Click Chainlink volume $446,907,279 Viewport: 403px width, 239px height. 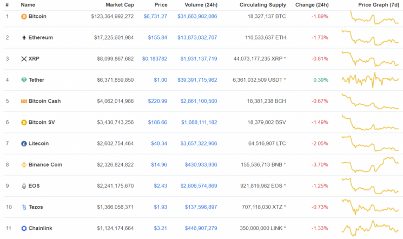click(201, 228)
